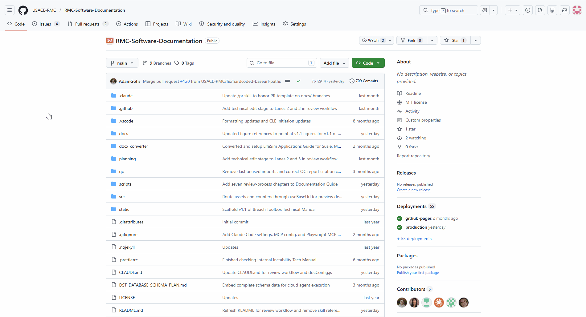Open the 2 watching link

(416, 138)
